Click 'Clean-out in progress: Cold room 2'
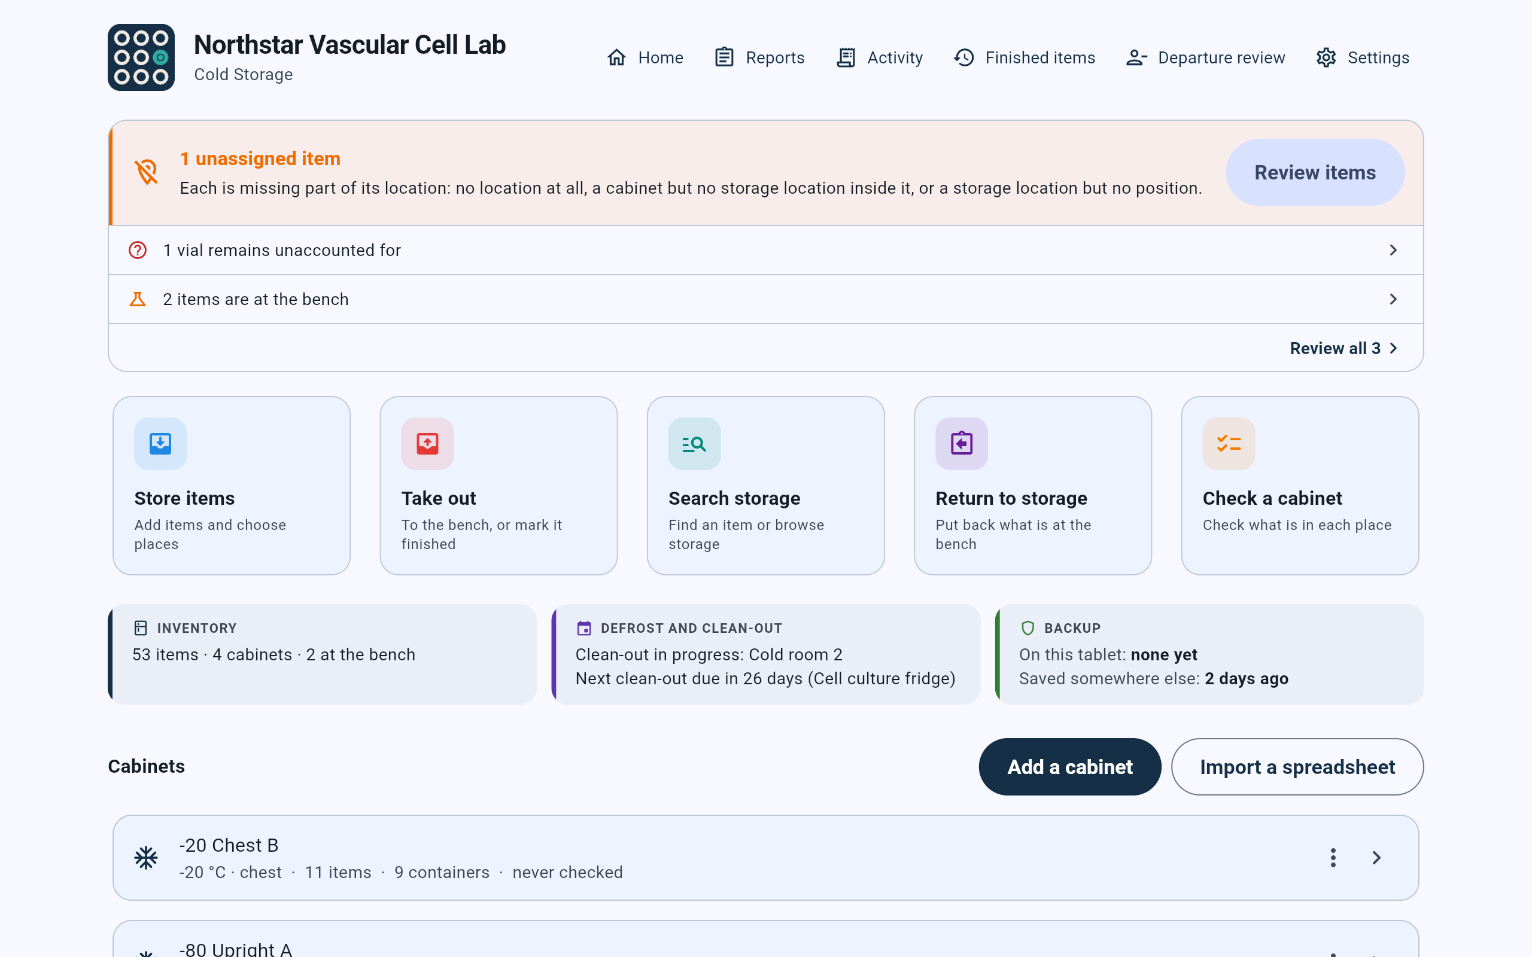This screenshot has height=957, width=1532. tap(709, 654)
